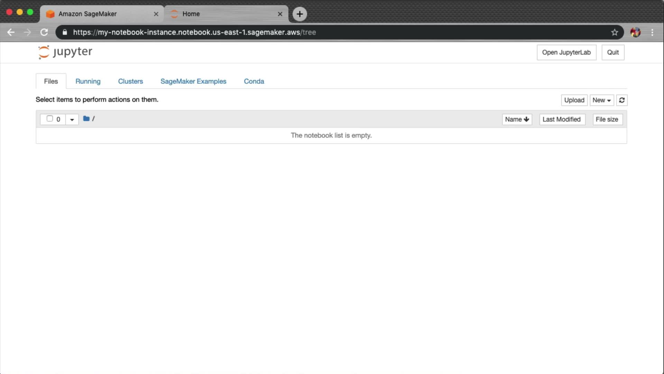Click the Jupyter logo

point(65,52)
